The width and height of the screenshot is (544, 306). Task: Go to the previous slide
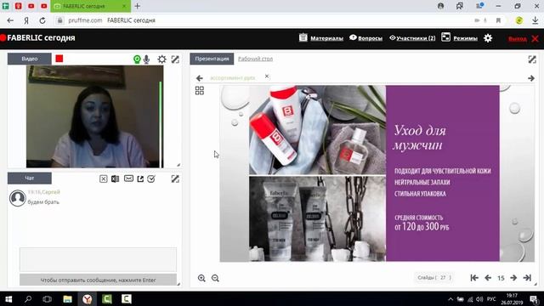488,278
